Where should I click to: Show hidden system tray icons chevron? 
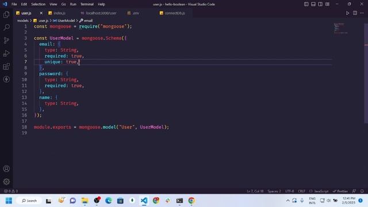[x=287, y=201]
